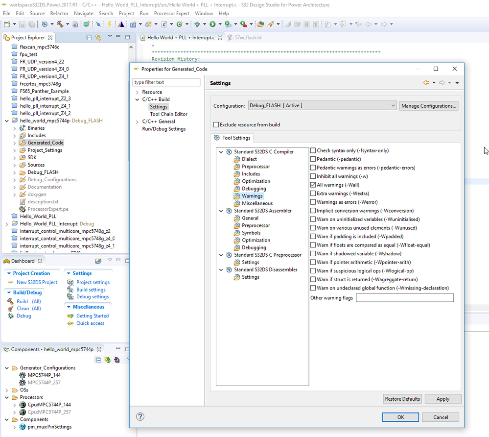Viewport: 489px width, 437px height.
Task: Click the Run green play toolbar icon
Action: coord(212,24)
